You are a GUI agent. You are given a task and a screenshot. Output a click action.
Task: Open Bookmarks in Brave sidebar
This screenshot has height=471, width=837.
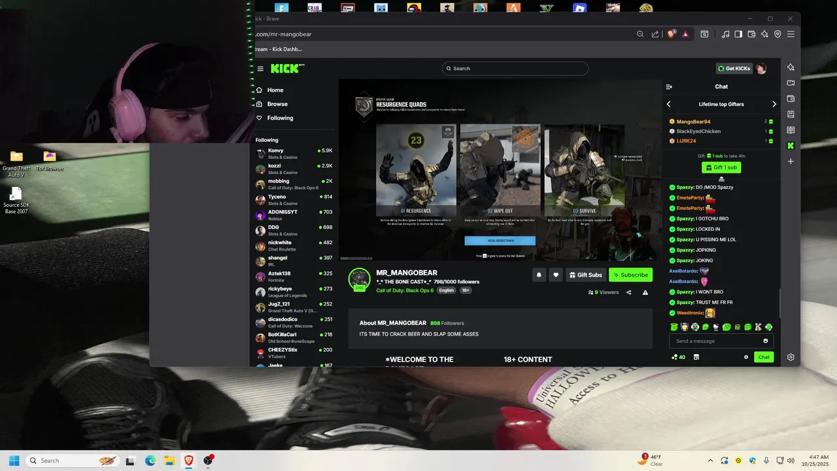tap(791, 114)
